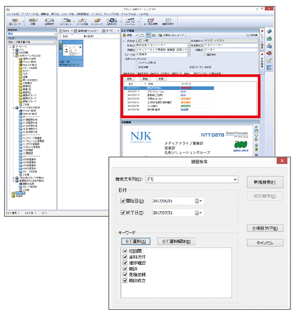Select the フェア folder in tree
The height and width of the screenshot is (314, 296).
[x=23, y=74]
